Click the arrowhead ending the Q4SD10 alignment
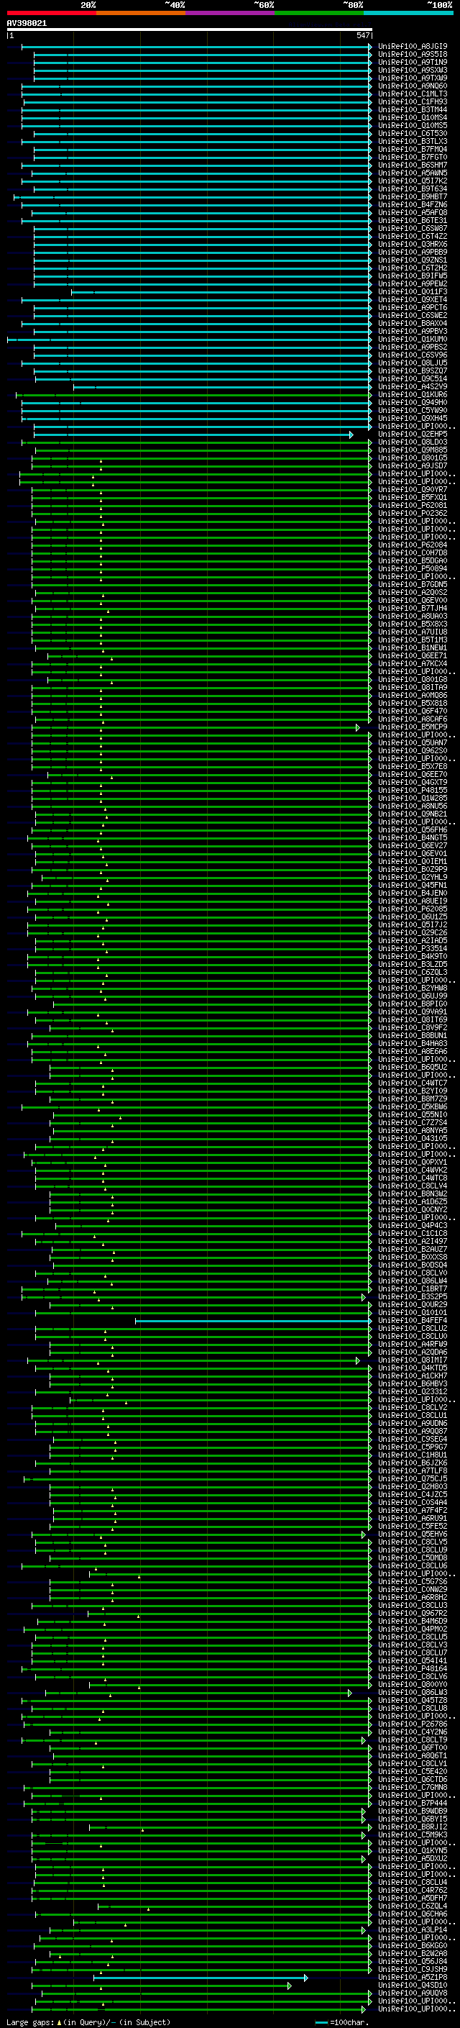 [290, 1986]
